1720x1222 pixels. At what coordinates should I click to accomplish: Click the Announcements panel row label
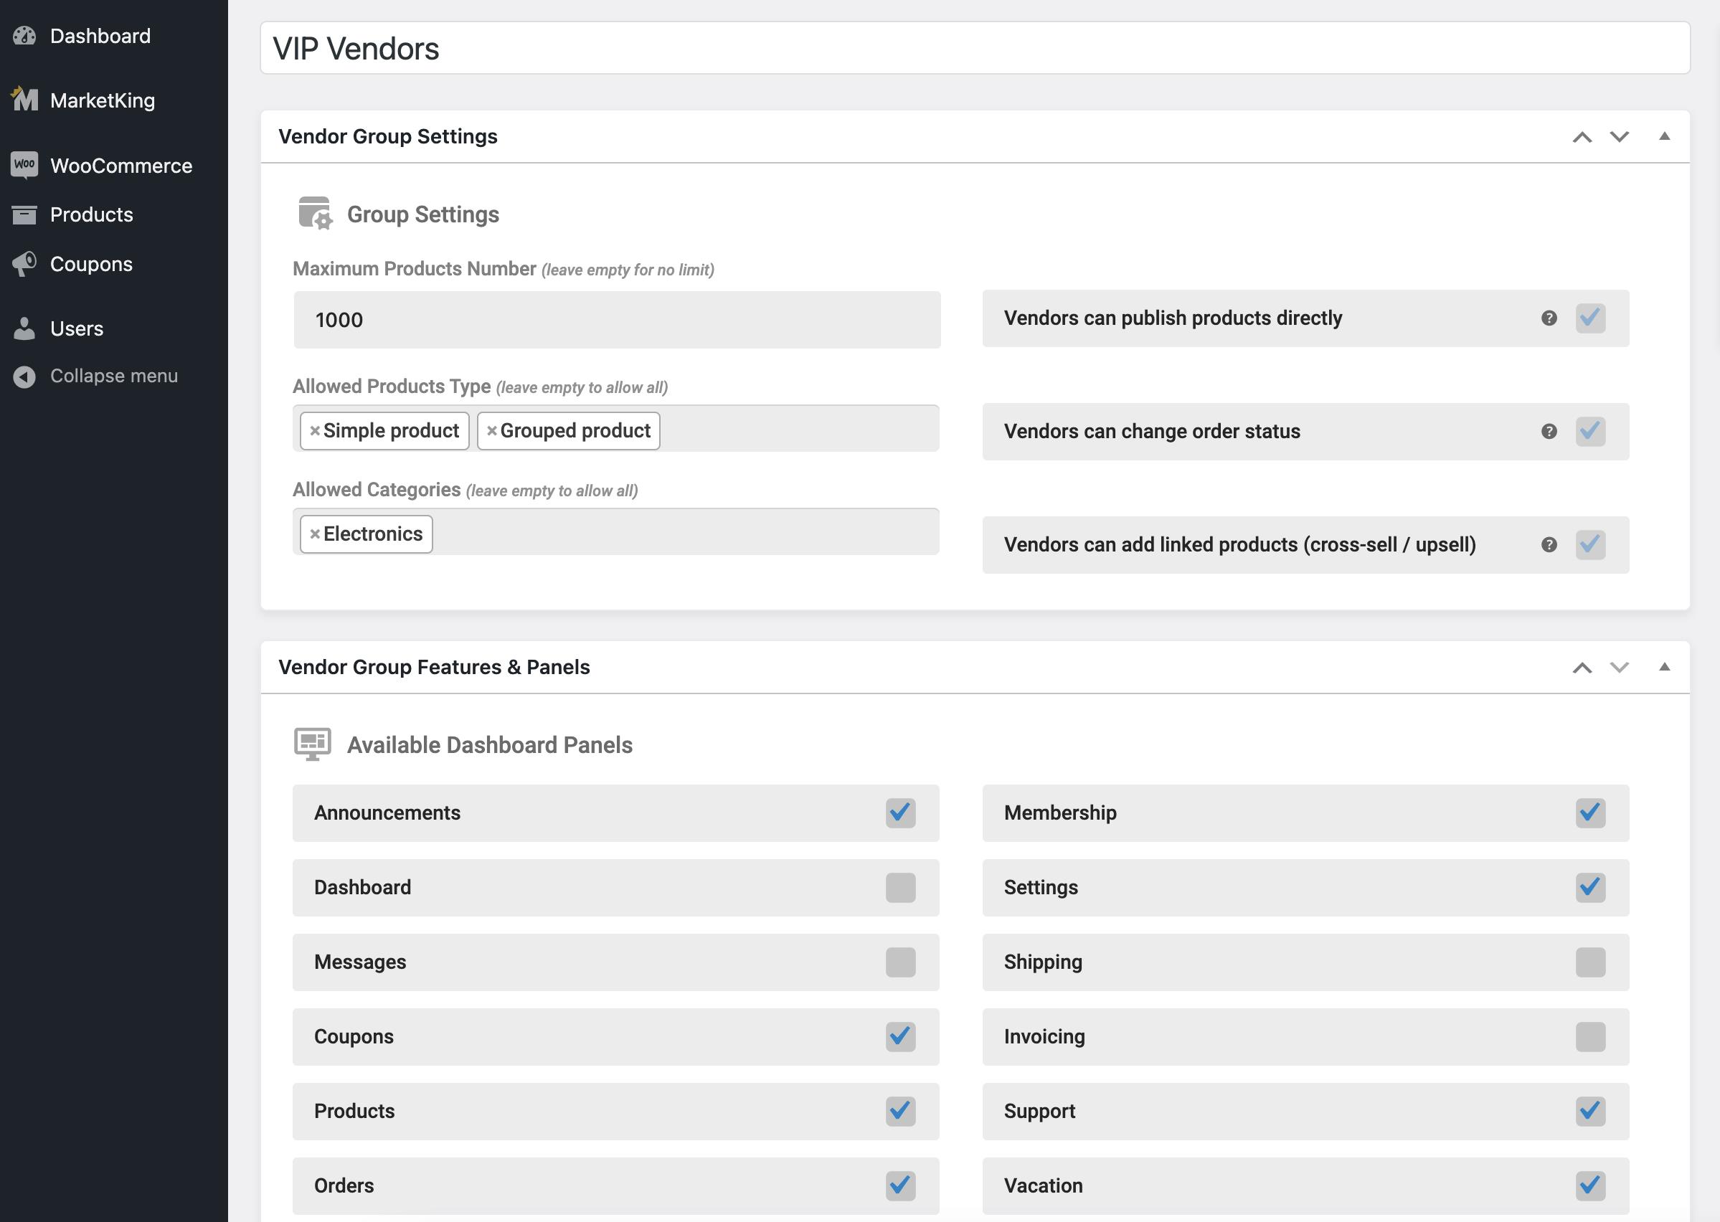(387, 813)
